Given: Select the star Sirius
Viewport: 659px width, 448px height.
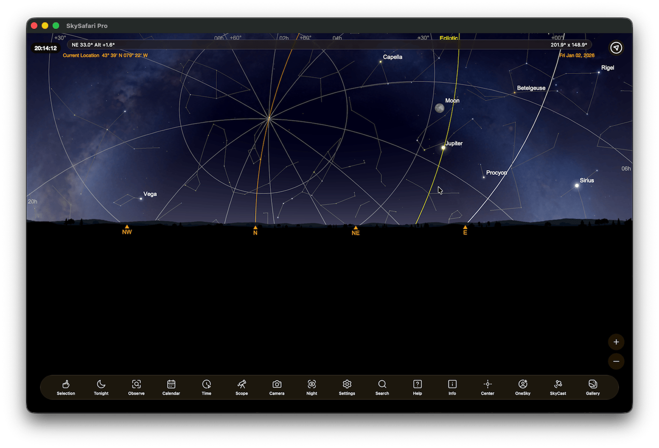Looking at the screenshot, I should click(577, 186).
